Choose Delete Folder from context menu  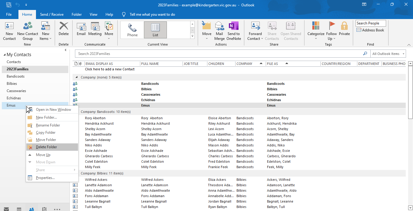[x=52, y=147]
